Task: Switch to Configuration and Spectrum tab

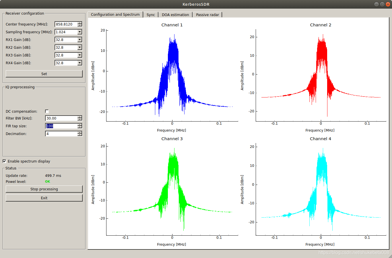Action: point(115,15)
